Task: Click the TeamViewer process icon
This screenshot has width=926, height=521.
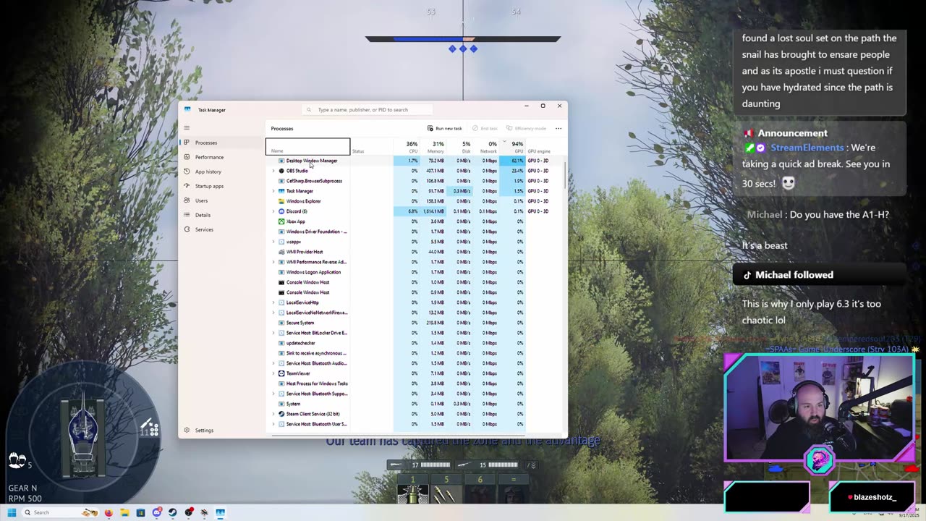Action: coord(281,373)
